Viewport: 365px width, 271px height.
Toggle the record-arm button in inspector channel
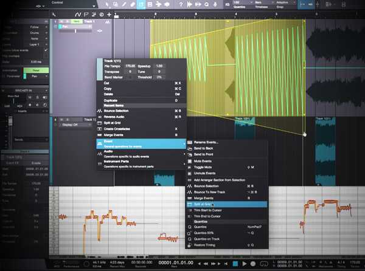pos(30,105)
